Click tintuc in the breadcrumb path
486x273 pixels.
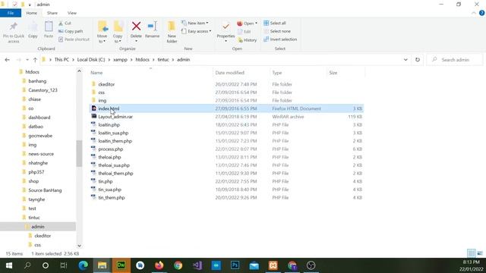coord(163,60)
